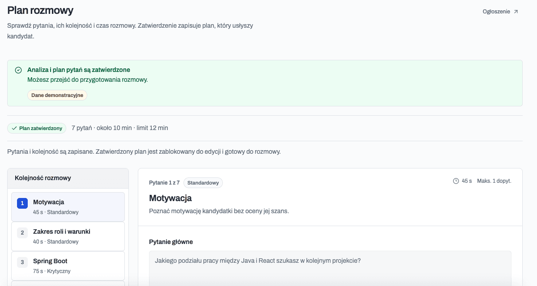The image size is (537, 286).
Task: Click the 'Maks. 1 dopyt.' label
Action: 494,181
